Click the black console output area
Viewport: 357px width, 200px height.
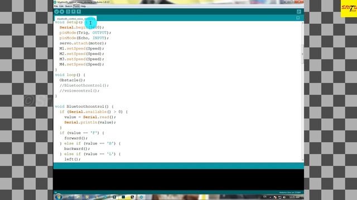178,179
